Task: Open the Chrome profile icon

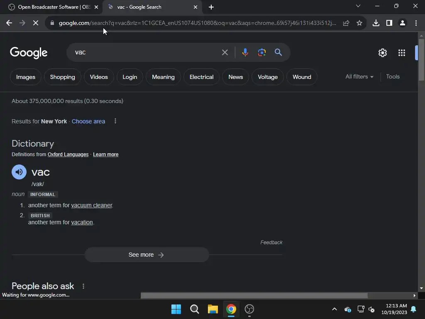Action: tap(403, 23)
